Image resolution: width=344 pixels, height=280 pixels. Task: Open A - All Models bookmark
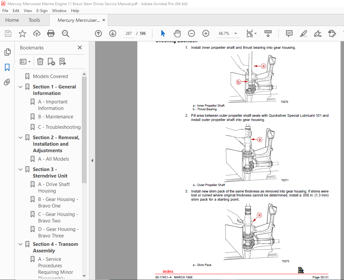pos(53,159)
